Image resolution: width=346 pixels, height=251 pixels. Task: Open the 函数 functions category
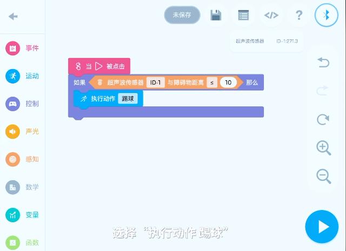click(22, 242)
